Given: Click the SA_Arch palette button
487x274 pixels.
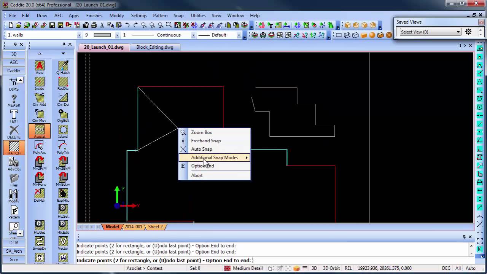Looking at the screenshot, I should click(14, 251).
